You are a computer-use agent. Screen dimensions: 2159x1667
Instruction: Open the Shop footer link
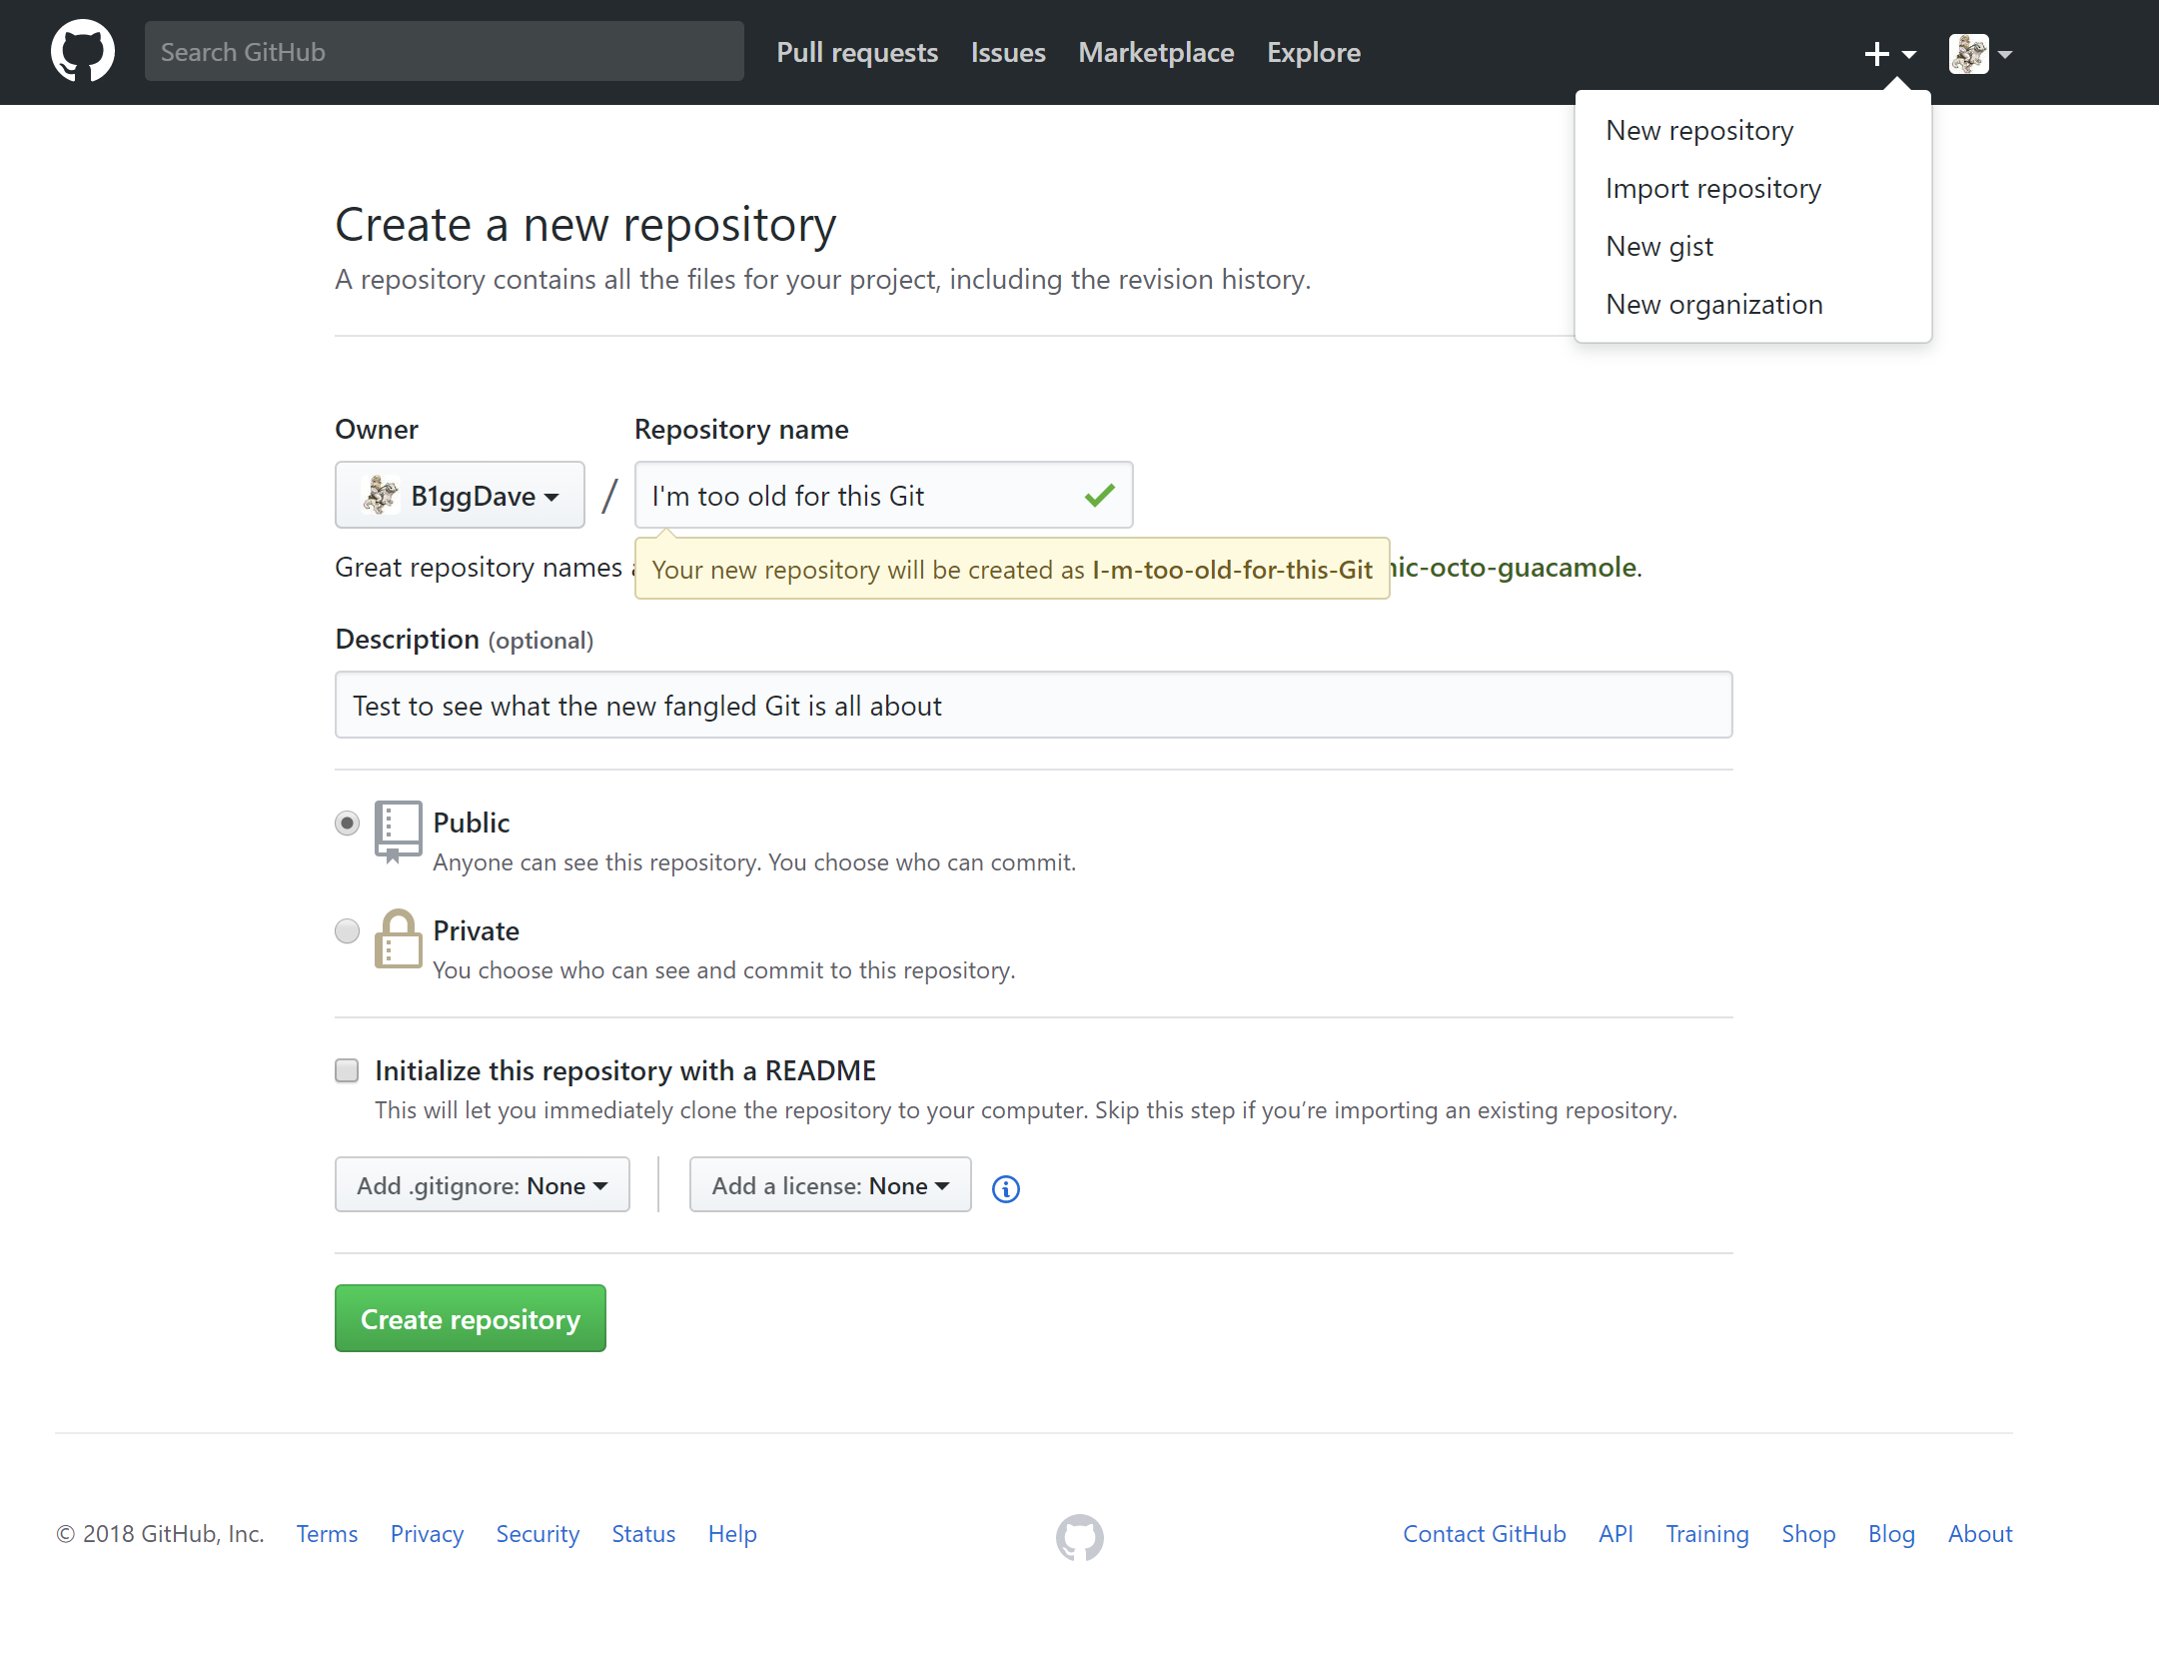(1808, 1534)
